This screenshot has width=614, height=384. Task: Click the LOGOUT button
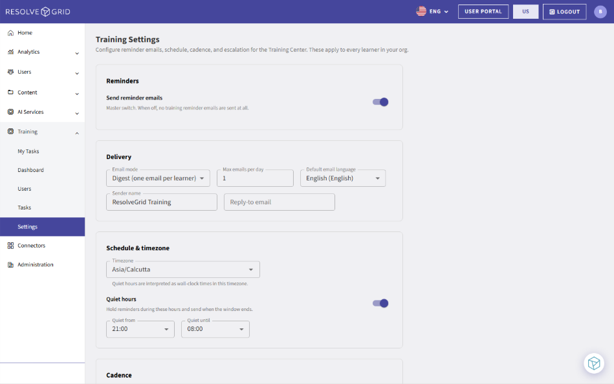tap(564, 12)
